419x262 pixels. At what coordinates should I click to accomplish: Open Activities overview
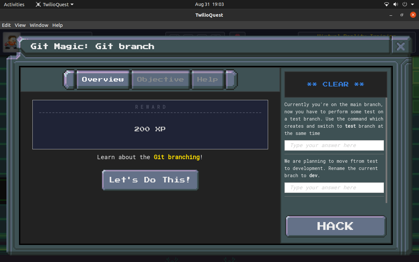coord(14,4)
